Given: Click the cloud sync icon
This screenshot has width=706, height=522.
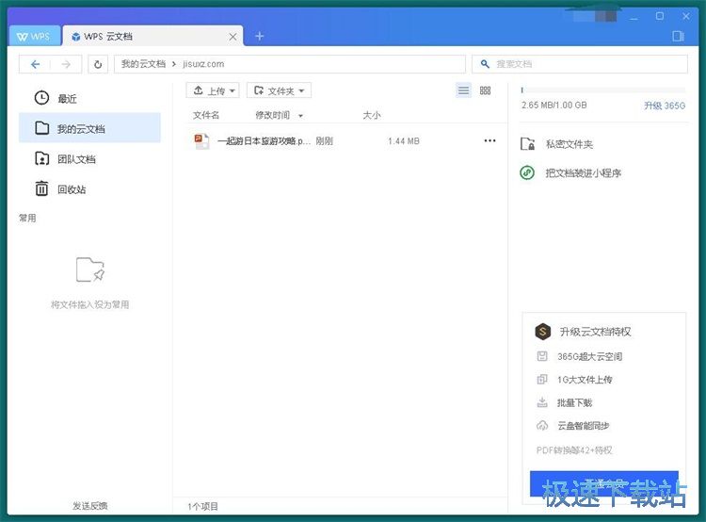Looking at the screenshot, I should [542, 426].
